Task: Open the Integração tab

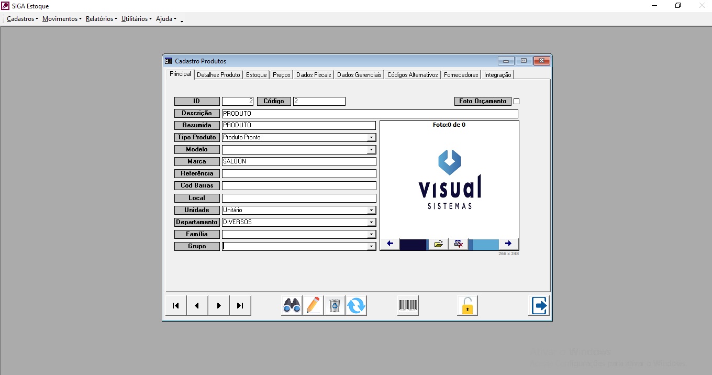Action: pyautogui.click(x=498, y=75)
